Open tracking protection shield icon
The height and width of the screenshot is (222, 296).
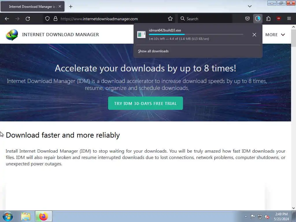47,19
